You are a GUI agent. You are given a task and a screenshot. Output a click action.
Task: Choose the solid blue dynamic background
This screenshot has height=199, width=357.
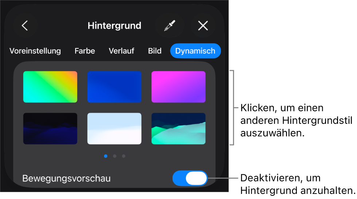[114, 87]
